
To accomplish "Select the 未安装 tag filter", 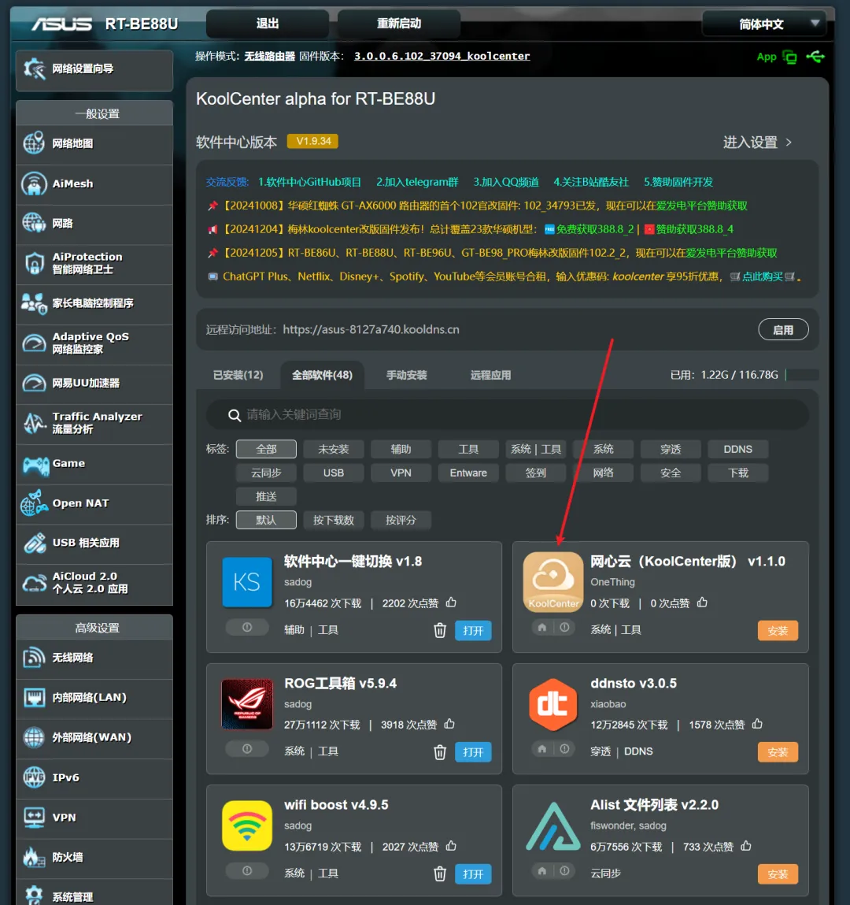I will pyautogui.click(x=334, y=449).
